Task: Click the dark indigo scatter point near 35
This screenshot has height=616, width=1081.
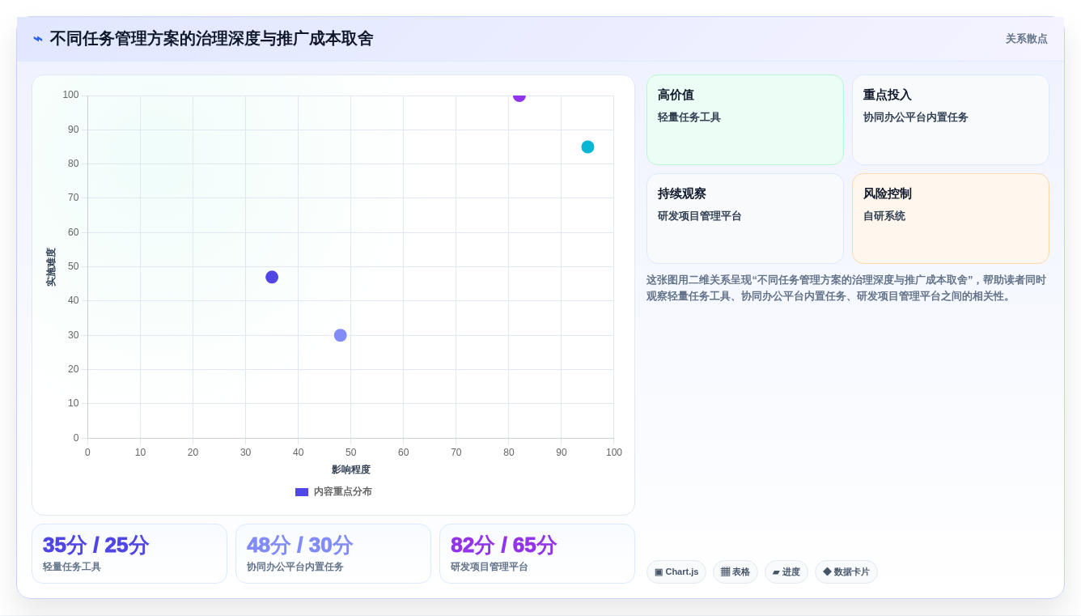Action: (x=272, y=277)
